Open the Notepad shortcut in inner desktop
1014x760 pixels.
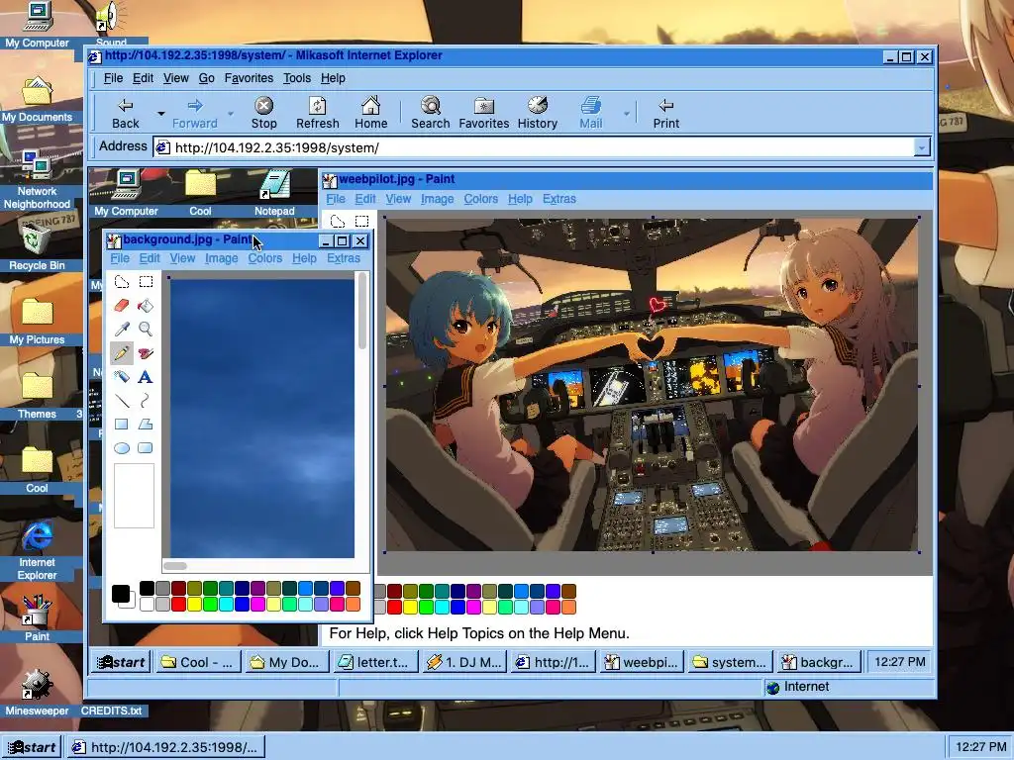coord(275,193)
